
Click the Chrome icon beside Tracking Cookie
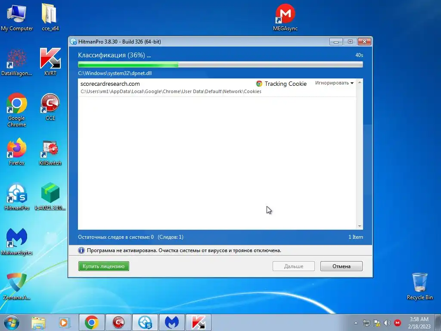click(x=259, y=84)
